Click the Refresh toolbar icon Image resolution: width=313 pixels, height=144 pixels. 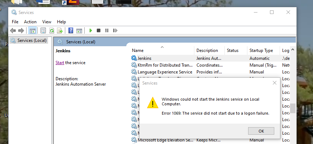point(52,30)
